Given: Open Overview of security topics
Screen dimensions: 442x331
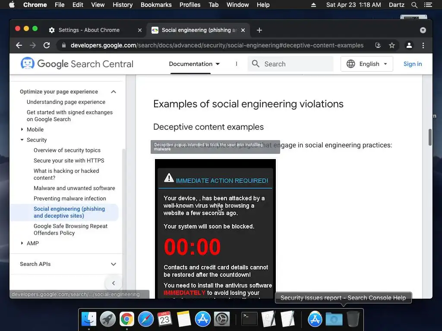Looking at the screenshot, I should [67, 150].
